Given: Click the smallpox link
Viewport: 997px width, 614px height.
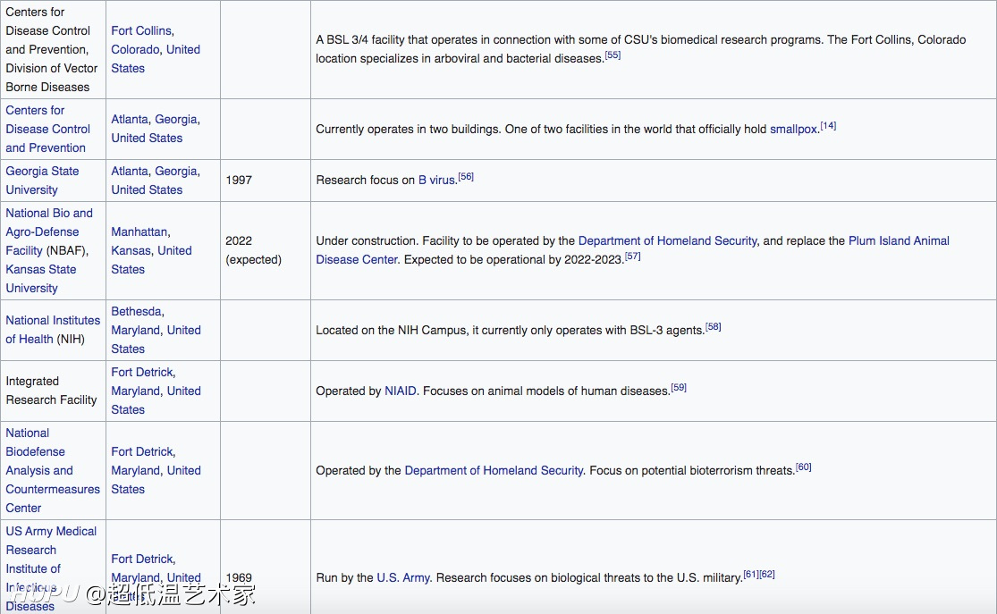Looking at the screenshot, I should pyautogui.click(x=793, y=129).
